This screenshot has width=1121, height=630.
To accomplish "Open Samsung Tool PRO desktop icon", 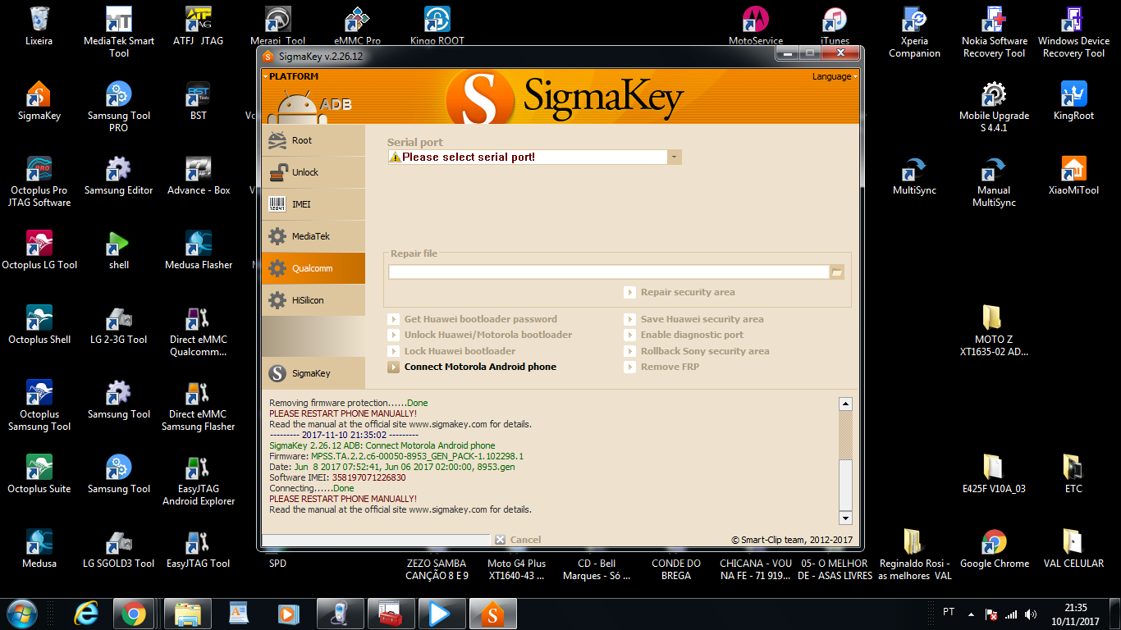I will [119, 107].
